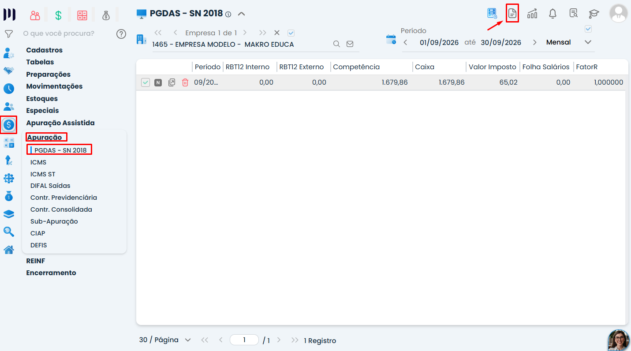
Task: Open the notifications bell icon
Action: pyautogui.click(x=553, y=13)
